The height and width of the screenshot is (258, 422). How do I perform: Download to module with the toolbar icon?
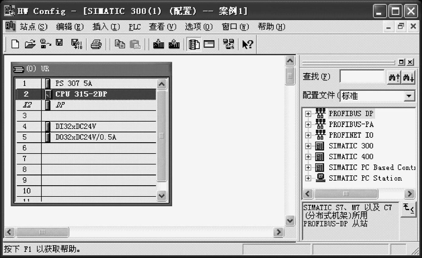pyautogui.click(x=159, y=44)
